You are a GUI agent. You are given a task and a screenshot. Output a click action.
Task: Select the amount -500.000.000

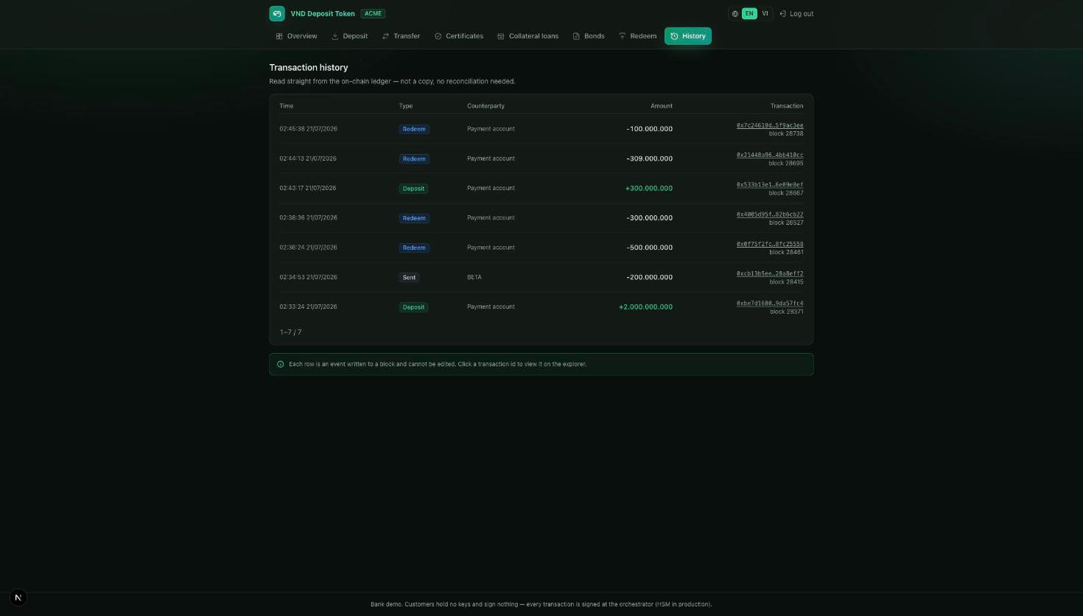tap(650, 248)
